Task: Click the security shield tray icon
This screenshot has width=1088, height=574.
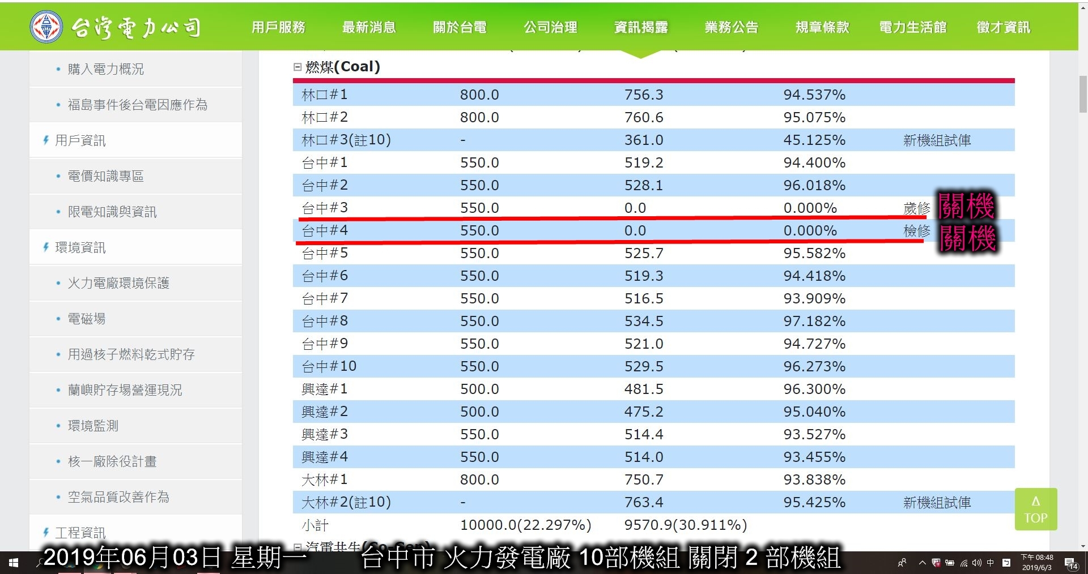Action: coord(936,563)
